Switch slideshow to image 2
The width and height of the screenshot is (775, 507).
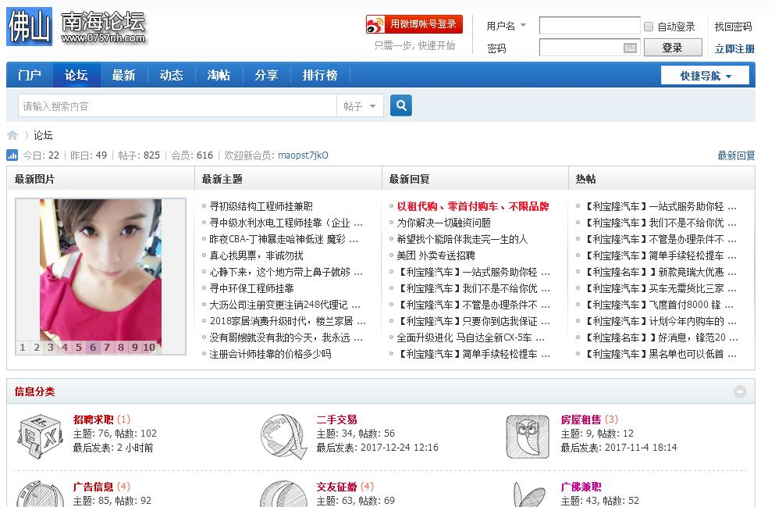point(37,347)
